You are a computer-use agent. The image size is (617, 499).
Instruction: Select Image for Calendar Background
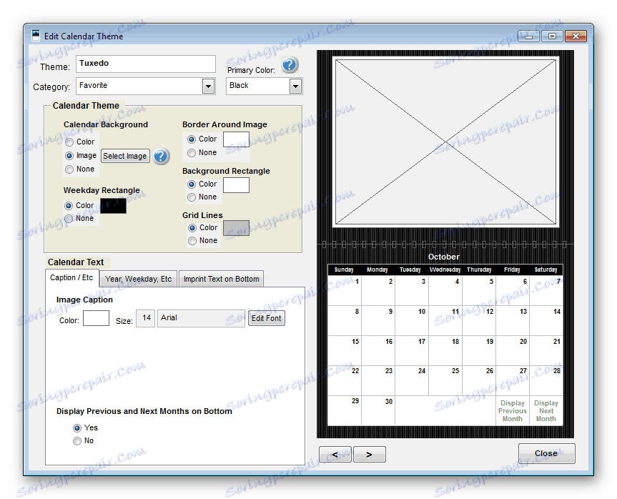(x=69, y=156)
